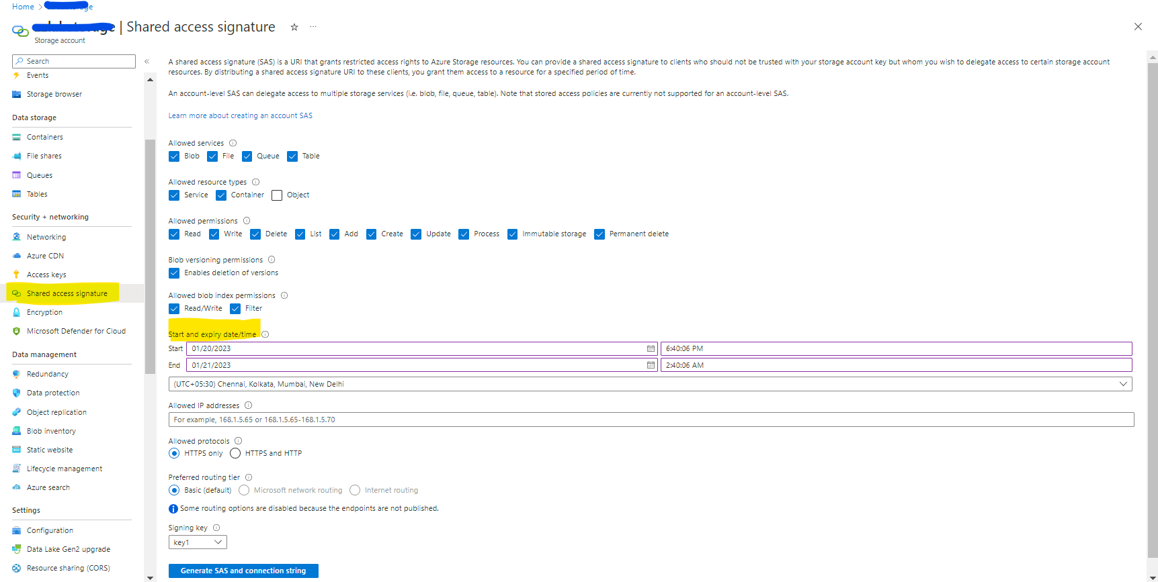This screenshot has height=582, width=1158.
Task: Close the Shared access signature blade
Action: (x=1138, y=27)
